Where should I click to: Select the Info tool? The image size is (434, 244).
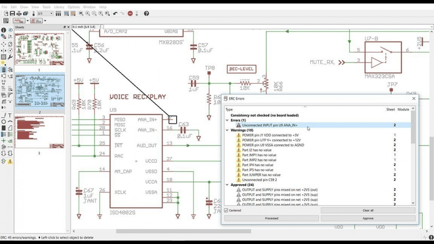3,30
